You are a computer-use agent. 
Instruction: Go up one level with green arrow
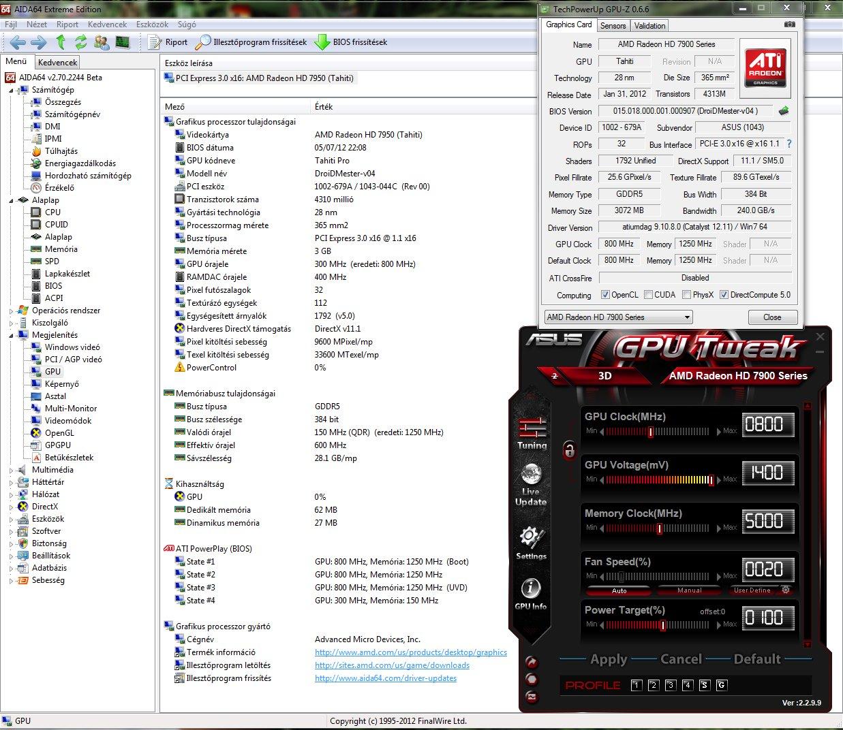coord(61,42)
